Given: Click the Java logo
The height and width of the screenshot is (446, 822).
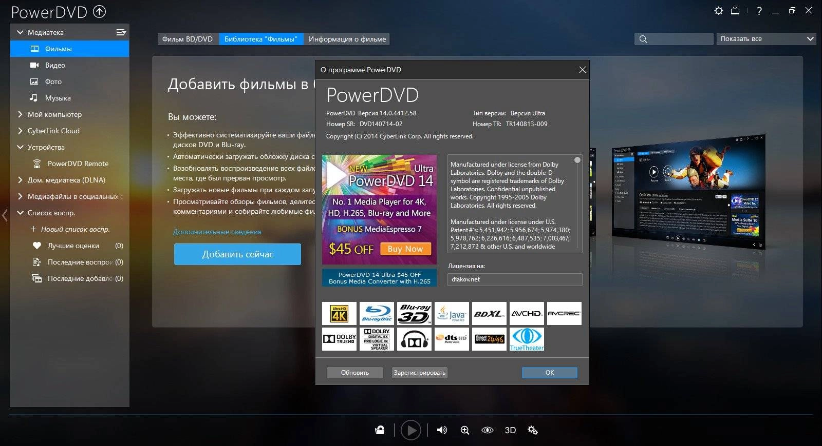Looking at the screenshot, I should coord(452,313).
